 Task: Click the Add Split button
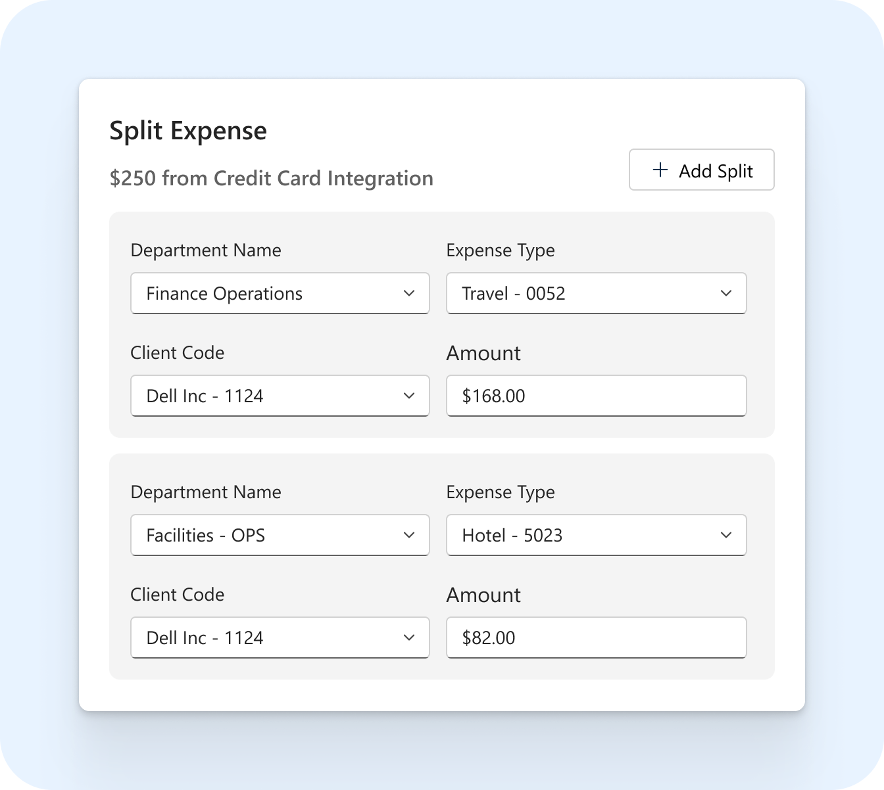coord(701,170)
